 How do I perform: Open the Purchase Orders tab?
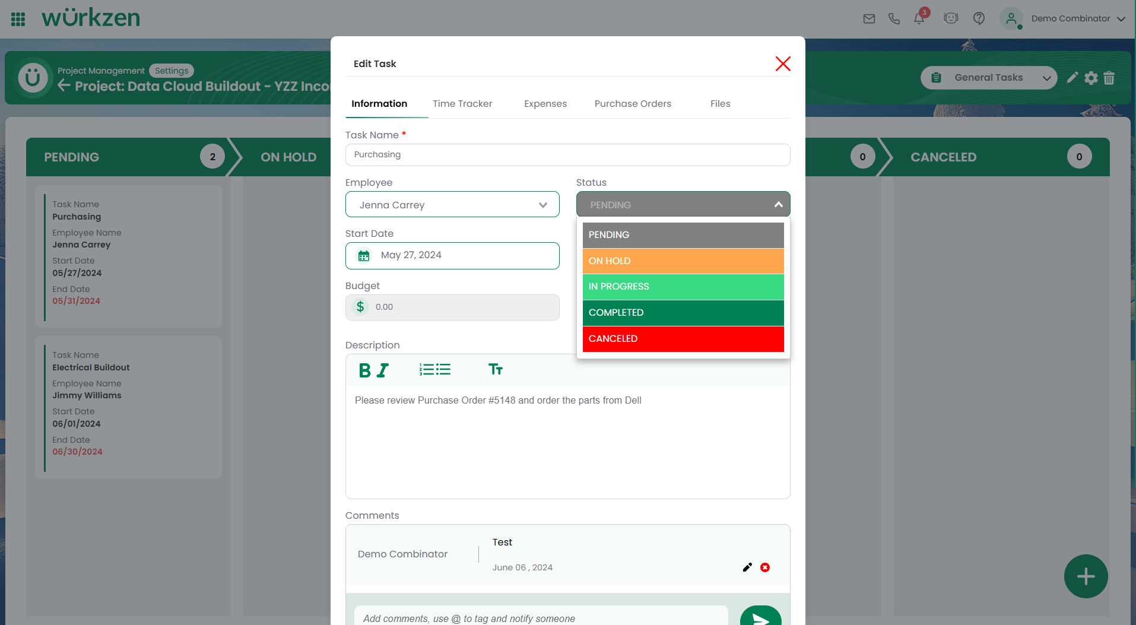pos(633,104)
